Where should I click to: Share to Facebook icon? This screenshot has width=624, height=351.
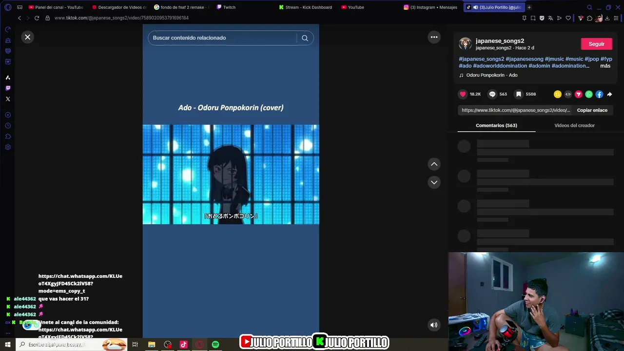[x=599, y=94]
